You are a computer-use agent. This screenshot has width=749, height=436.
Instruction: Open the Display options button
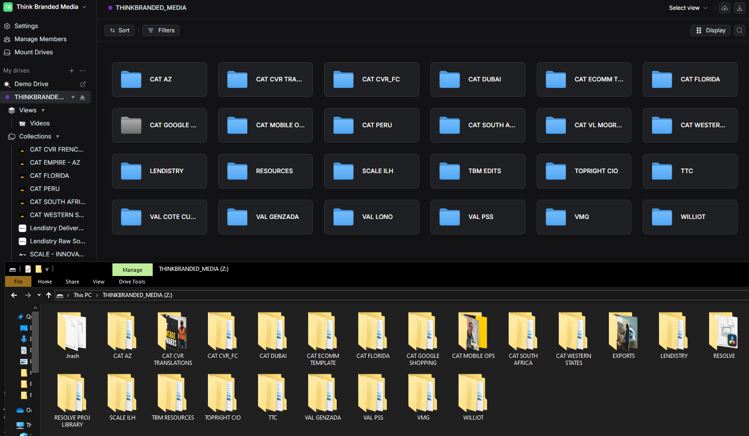(711, 30)
